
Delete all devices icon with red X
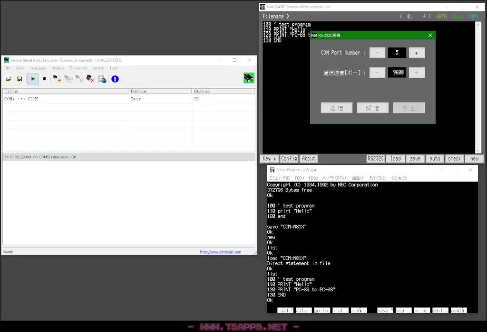[x=90, y=79]
